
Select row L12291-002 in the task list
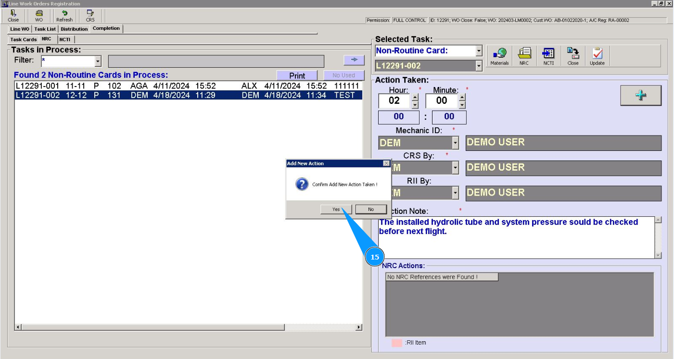pos(188,95)
